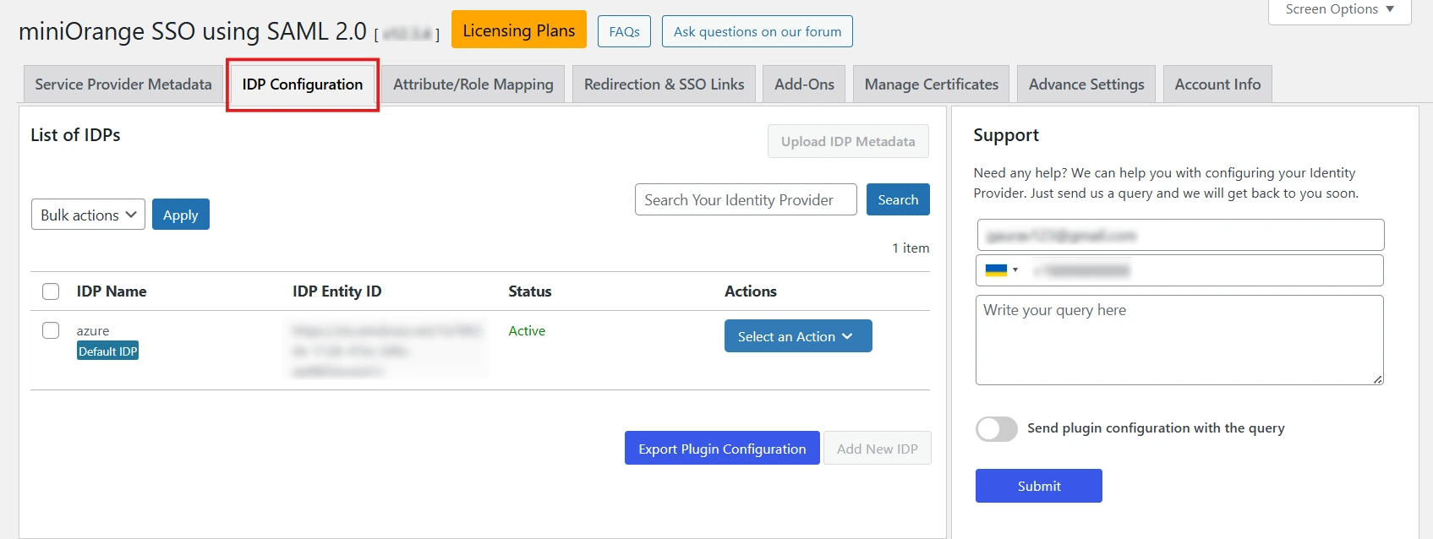Image resolution: width=1433 pixels, height=539 pixels.
Task: Click into the Write your query here textarea
Action: pos(1179,340)
